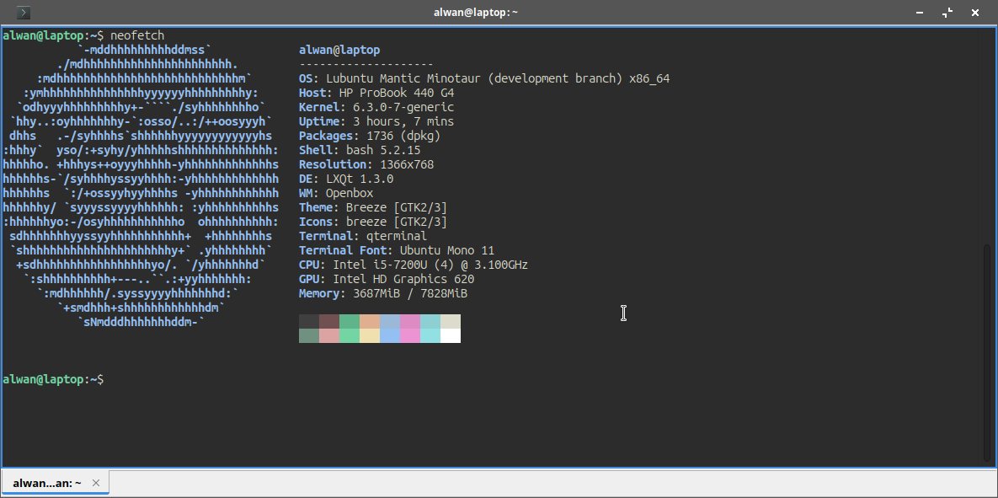Click the Terminal Font value Ubuntu Mono 11

(447, 250)
